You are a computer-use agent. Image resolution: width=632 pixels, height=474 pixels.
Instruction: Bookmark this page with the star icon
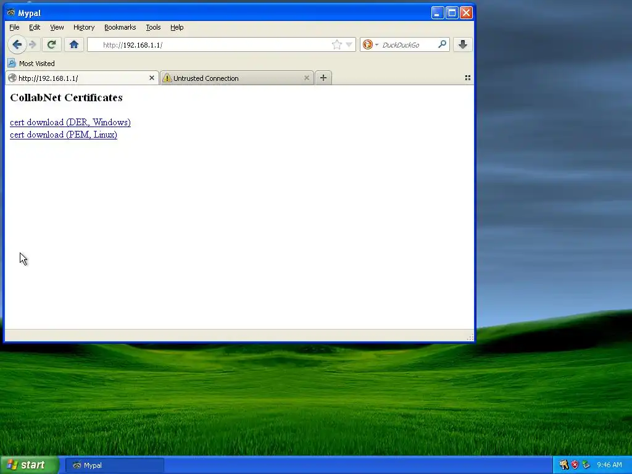(x=336, y=44)
